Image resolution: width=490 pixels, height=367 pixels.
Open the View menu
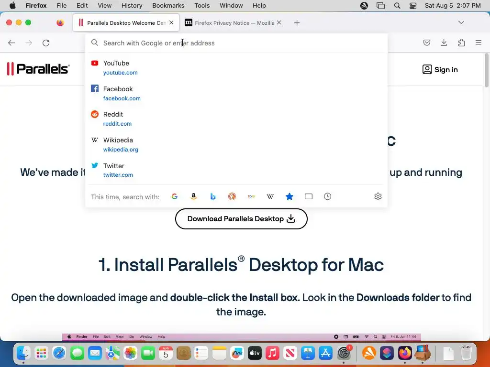click(x=105, y=5)
